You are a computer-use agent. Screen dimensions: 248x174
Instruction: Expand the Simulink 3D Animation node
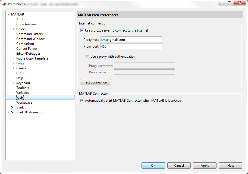tap(8, 112)
